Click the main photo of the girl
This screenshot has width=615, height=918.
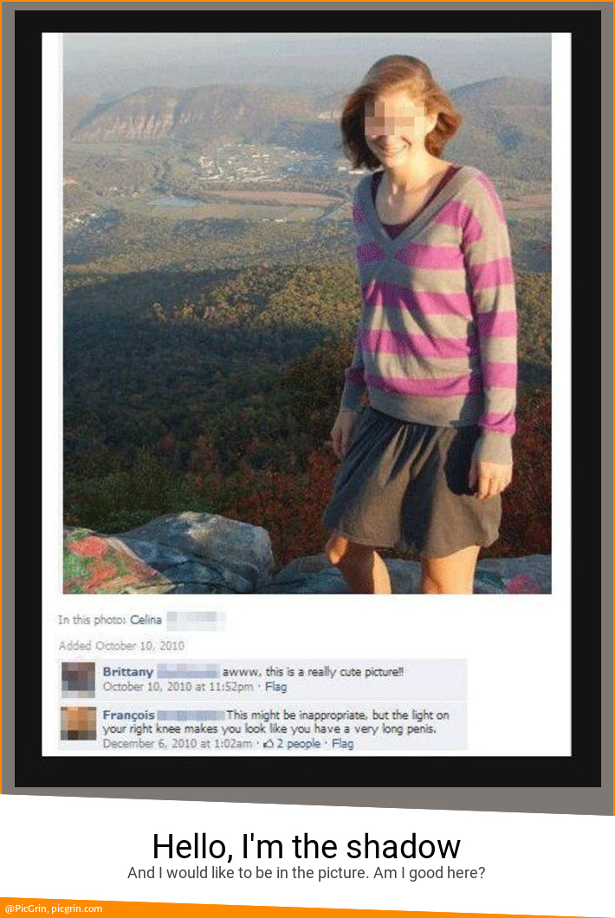point(307,314)
